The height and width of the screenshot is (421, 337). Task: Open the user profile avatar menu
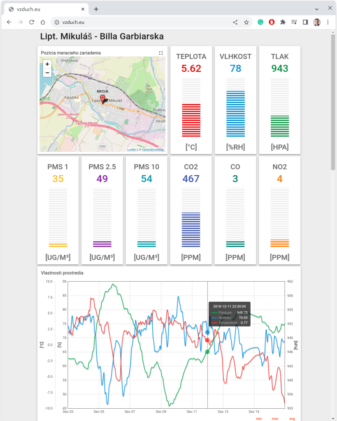(316, 22)
